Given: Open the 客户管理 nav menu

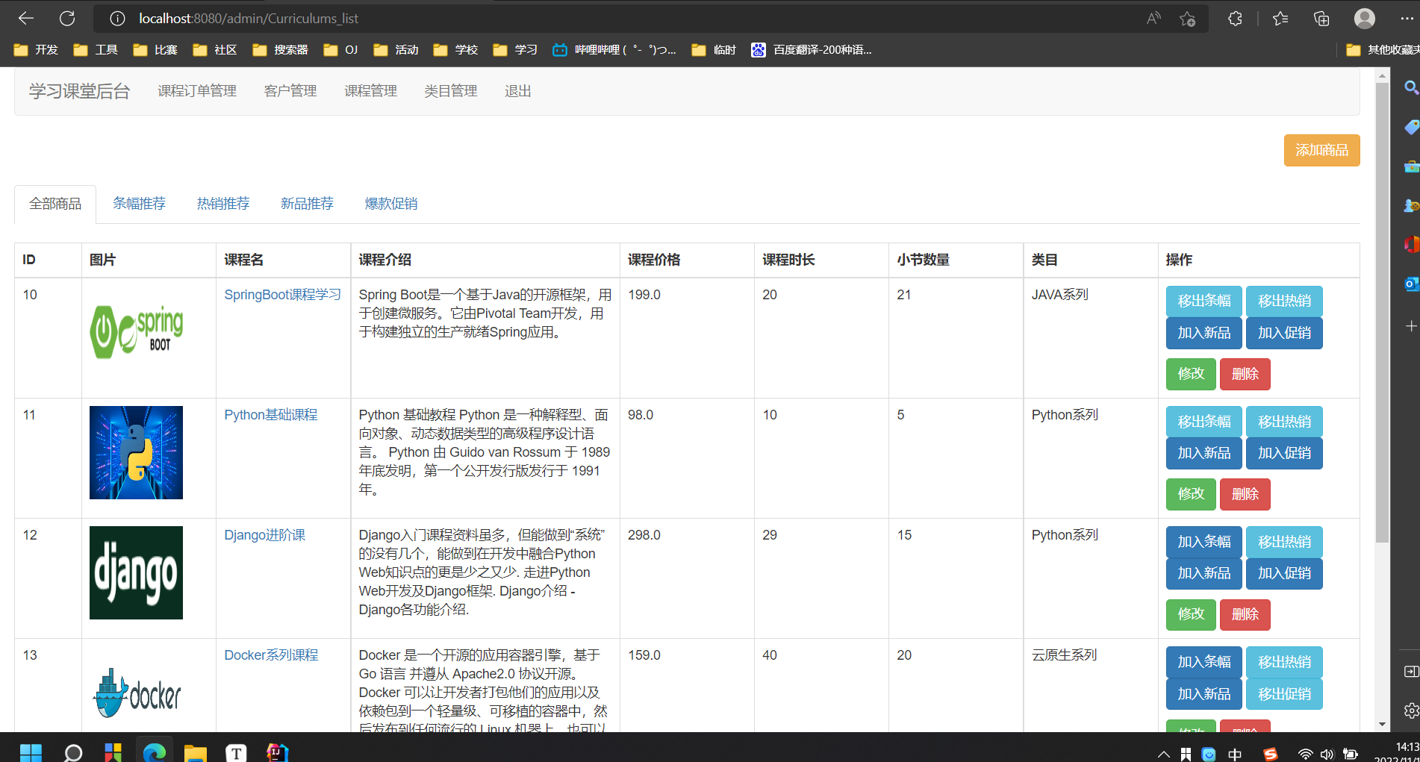Looking at the screenshot, I should [x=290, y=91].
